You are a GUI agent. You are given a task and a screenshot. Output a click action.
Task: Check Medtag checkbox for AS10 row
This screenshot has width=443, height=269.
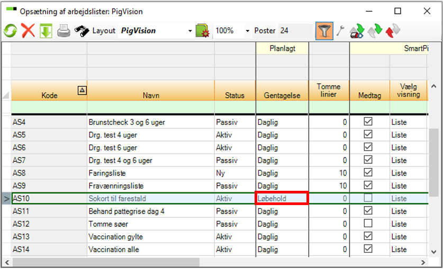pyautogui.click(x=368, y=198)
